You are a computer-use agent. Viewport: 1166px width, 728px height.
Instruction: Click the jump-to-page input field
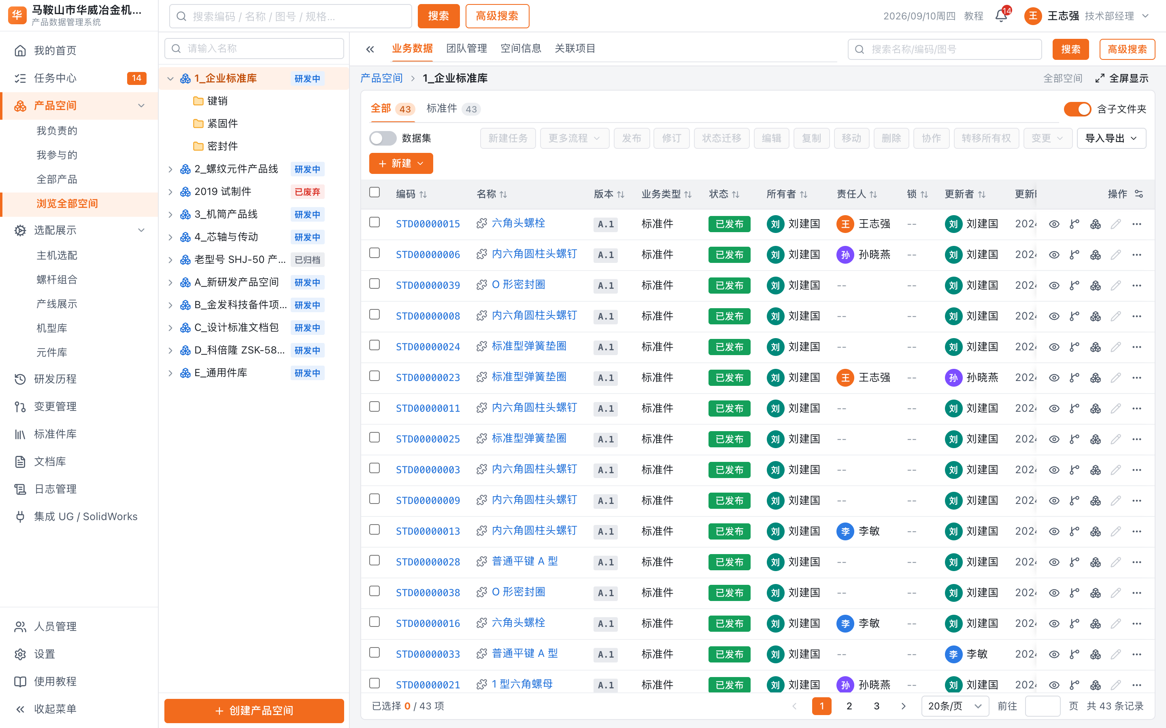click(x=1042, y=706)
